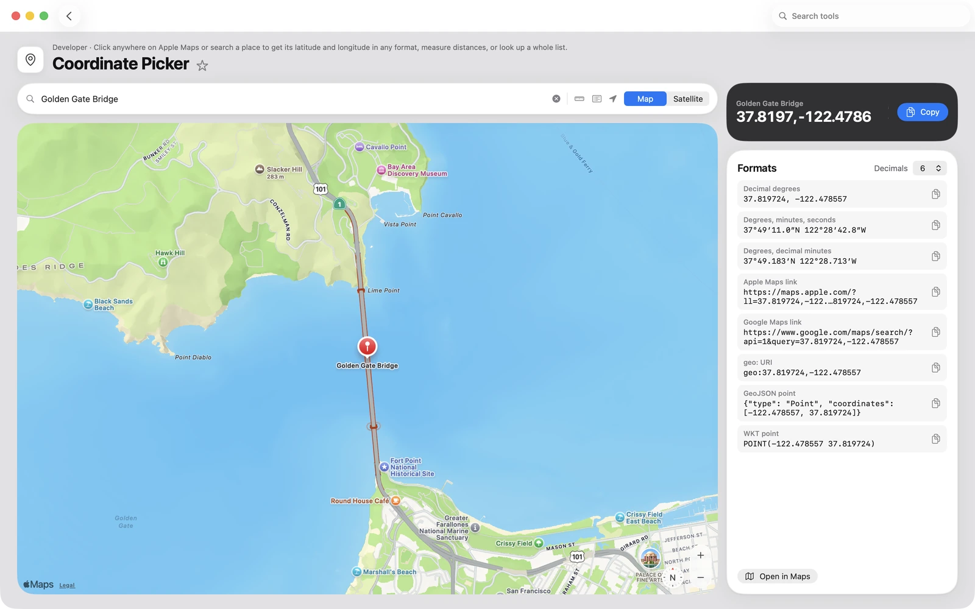Image resolution: width=975 pixels, height=609 pixels.
Task: Select the Round House Café marker
Action: point(396,501)
